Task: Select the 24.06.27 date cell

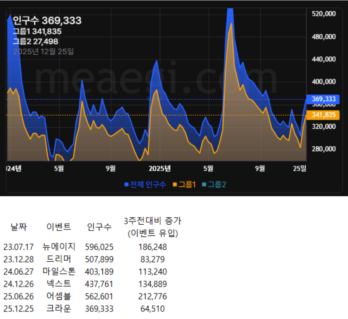Action: pyautogui.click(x=19, y=272)
